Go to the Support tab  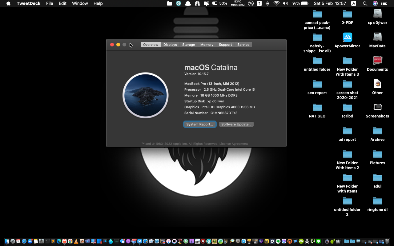click(x=225, y=45)
